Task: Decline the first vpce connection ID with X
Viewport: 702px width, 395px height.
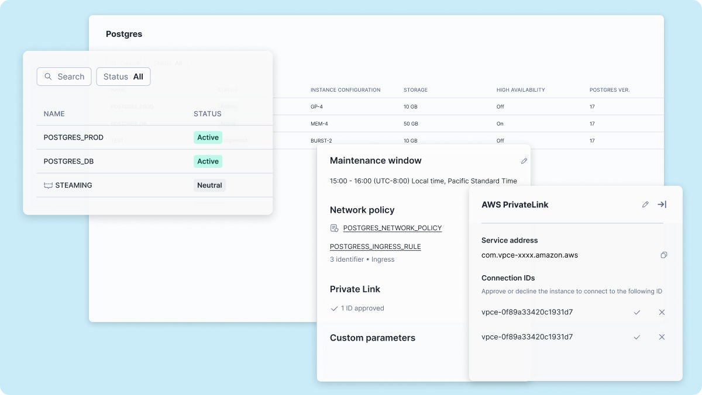Action: coord(662,313)
